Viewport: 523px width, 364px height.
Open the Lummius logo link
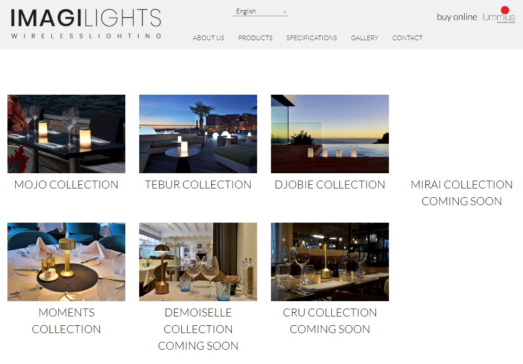499,15
